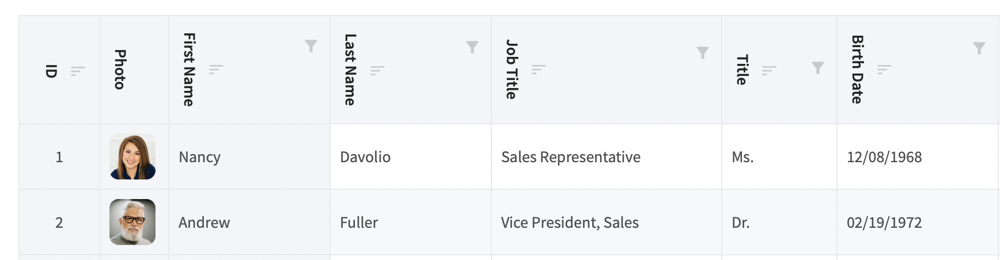Click the Title column sort icon
1000x260 pixels.
point(769,70)
